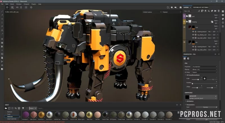Screen dimensions: 225x123
Task: Hide the dirt layer
Action: (x=184, y=42)
